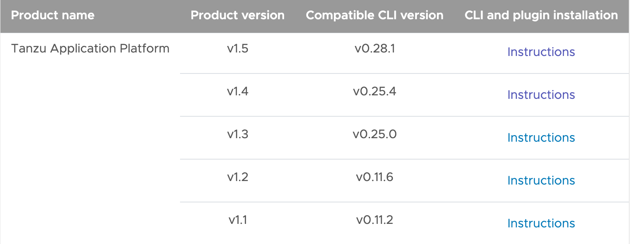The width and height of the screenshot is (631, 244).
Task: Click the v0.25.4 CLI version cell
Action: (374, 91)
